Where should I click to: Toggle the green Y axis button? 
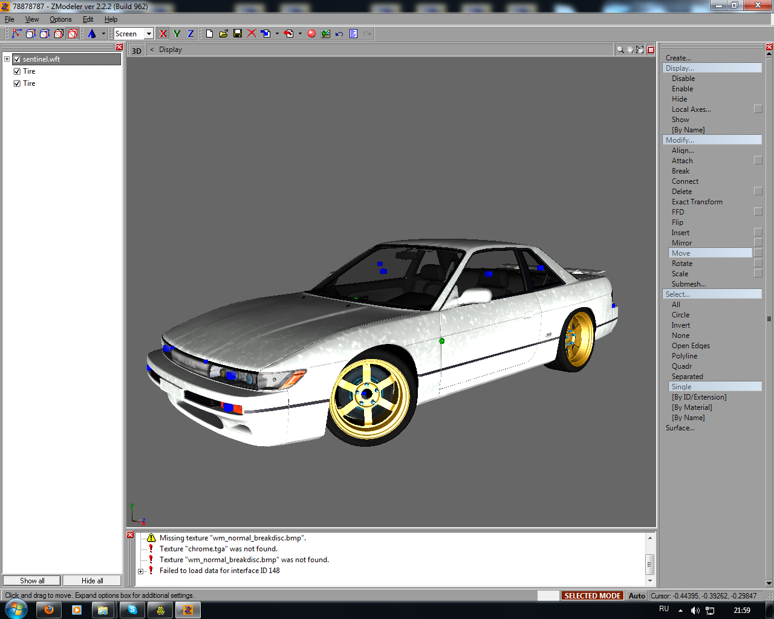(177, 34)
